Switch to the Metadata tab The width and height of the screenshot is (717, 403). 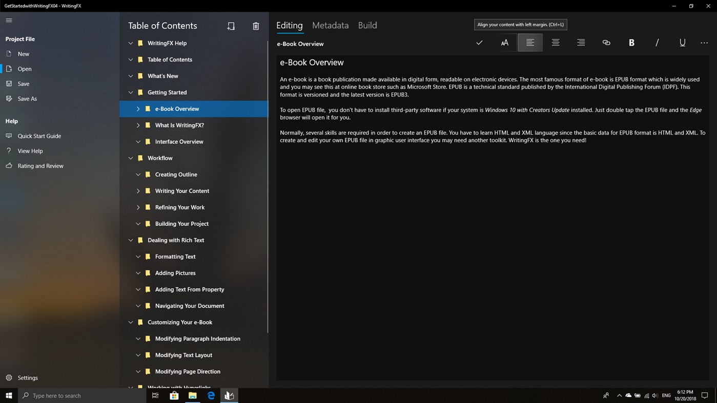pyautogui.click(x=330, y=25)
